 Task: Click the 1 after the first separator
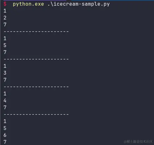5,39
